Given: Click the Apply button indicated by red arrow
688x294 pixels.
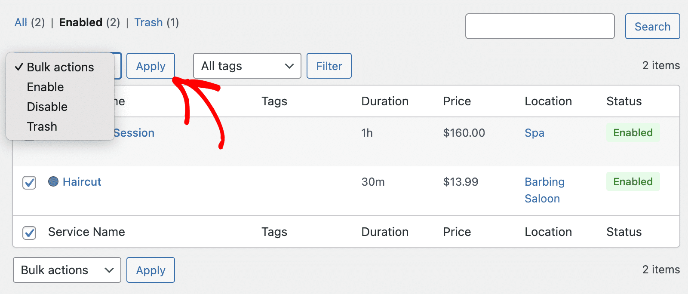Looking at the screenshot, I should 150,66.
